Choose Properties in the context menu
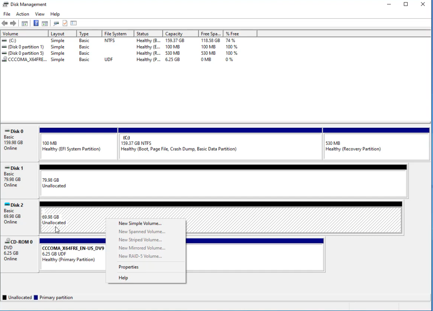The width and height of the screenshot is (433, 311). tap(146, 267)
